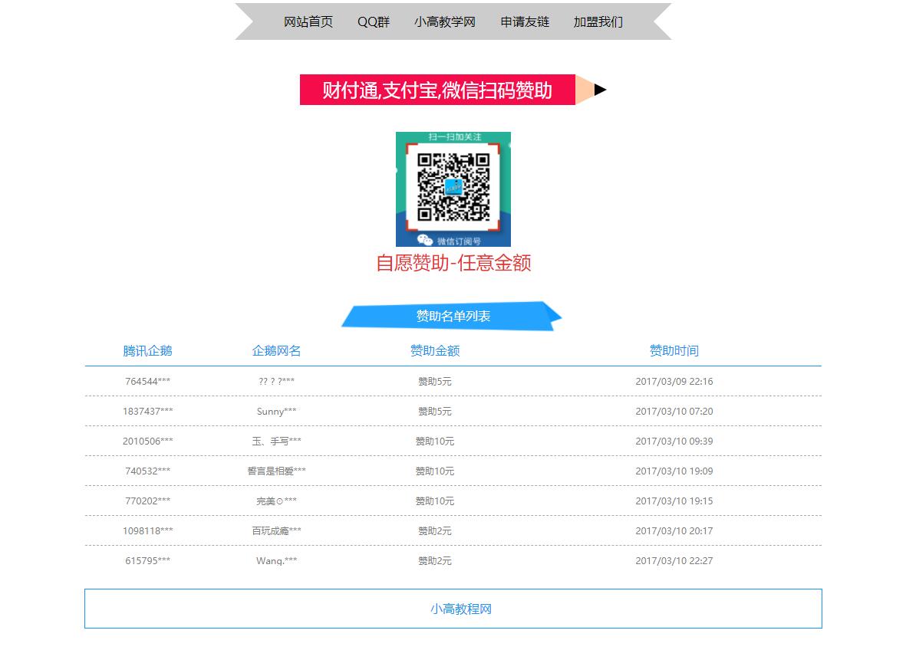Click 赞助10元 in the 770202*** row

tap(434, 501)
